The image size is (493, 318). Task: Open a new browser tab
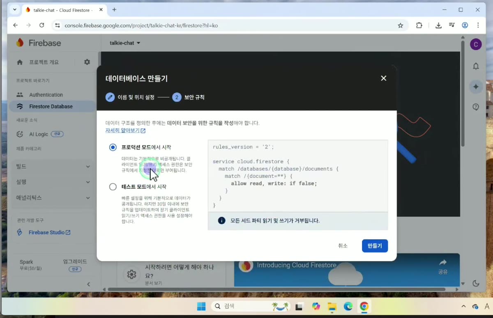114,9
